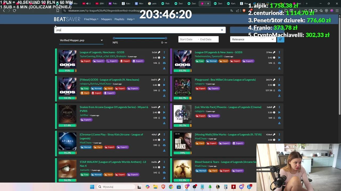Preview the League of Legends, NewJeans - GODS map

click(164, 58)
